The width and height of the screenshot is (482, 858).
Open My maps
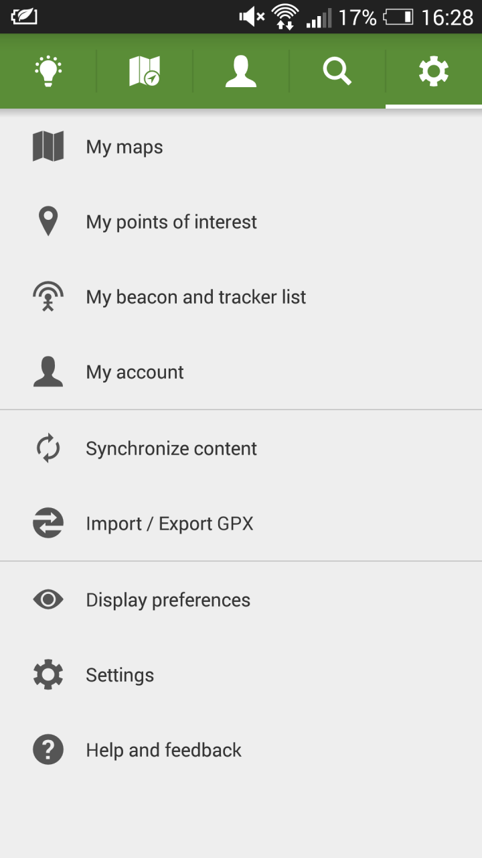tap(125, 147)
